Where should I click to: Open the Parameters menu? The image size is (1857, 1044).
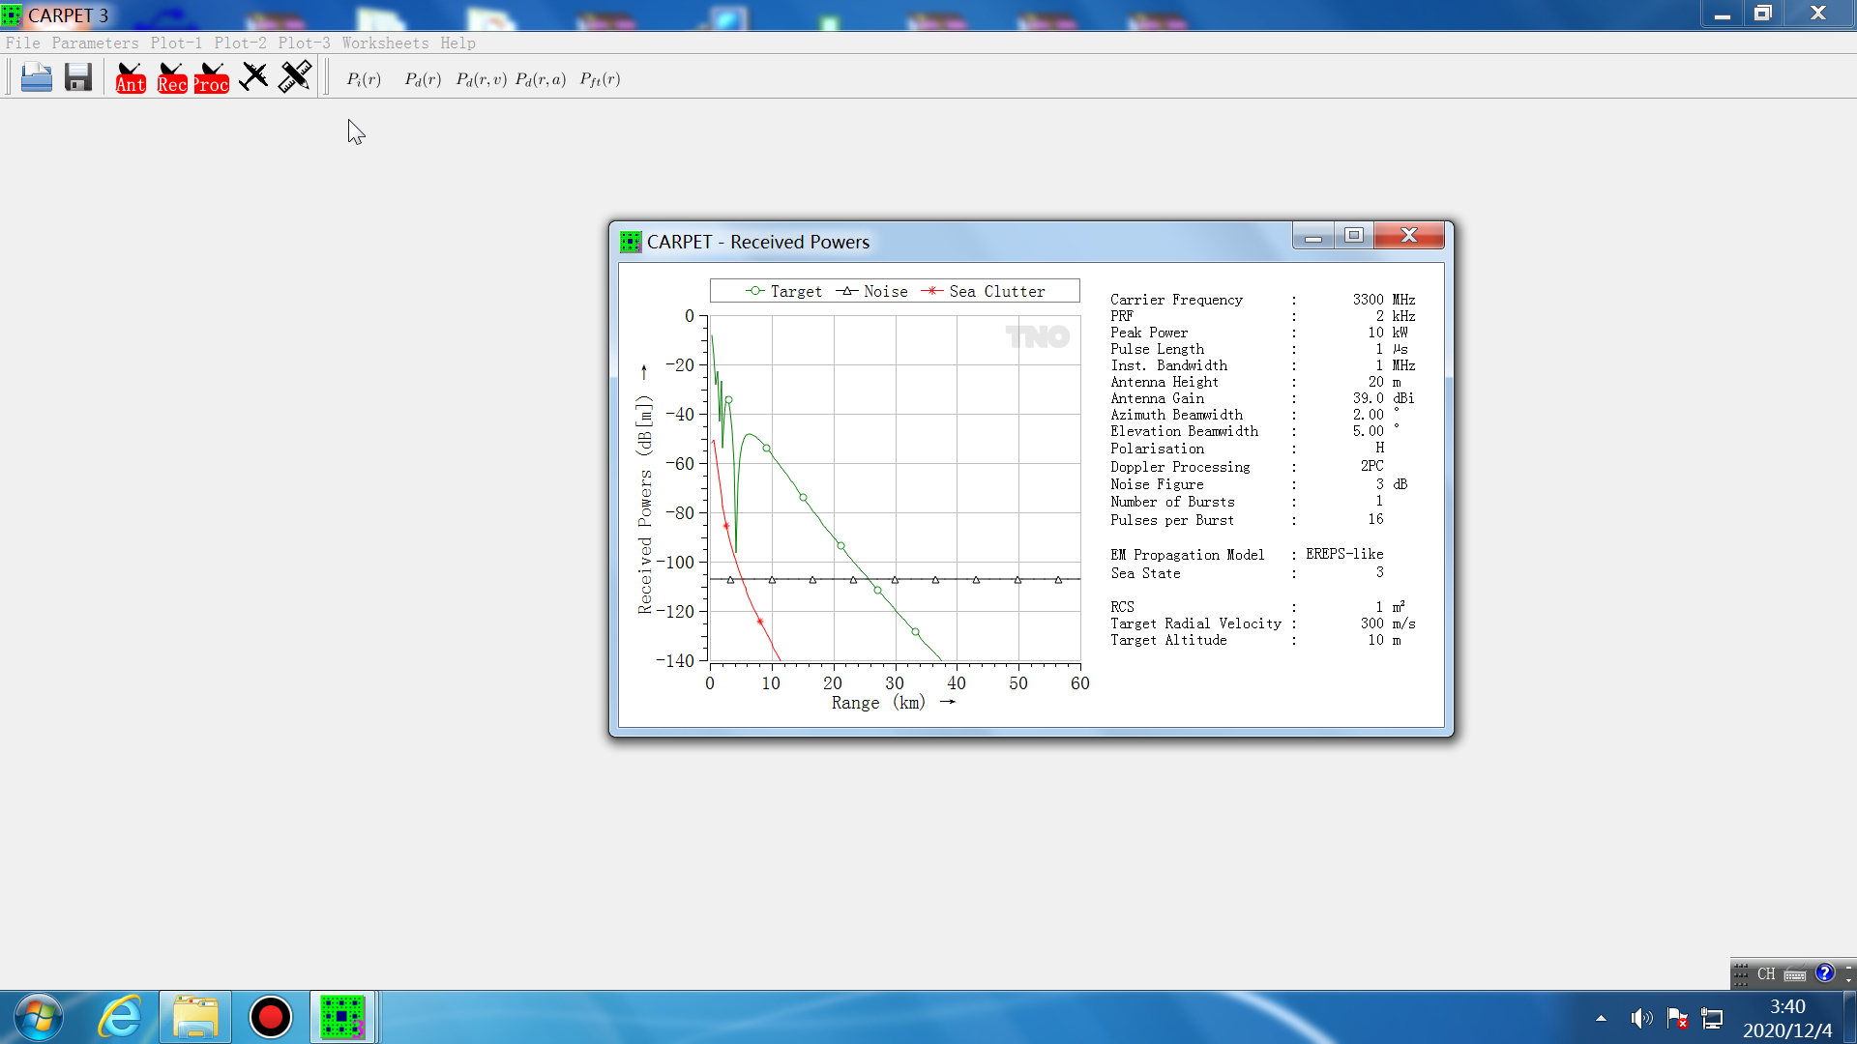pos(95,43)
